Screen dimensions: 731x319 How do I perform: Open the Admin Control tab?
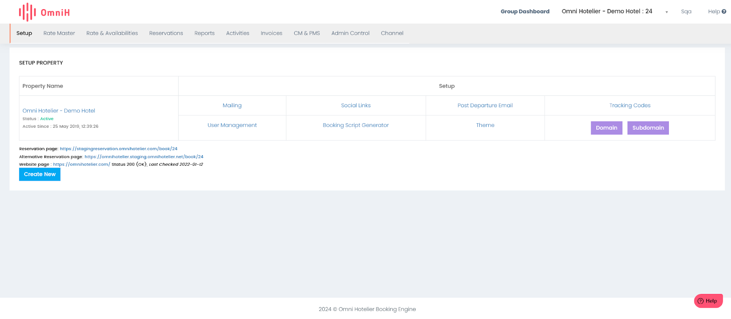(350, 33)
